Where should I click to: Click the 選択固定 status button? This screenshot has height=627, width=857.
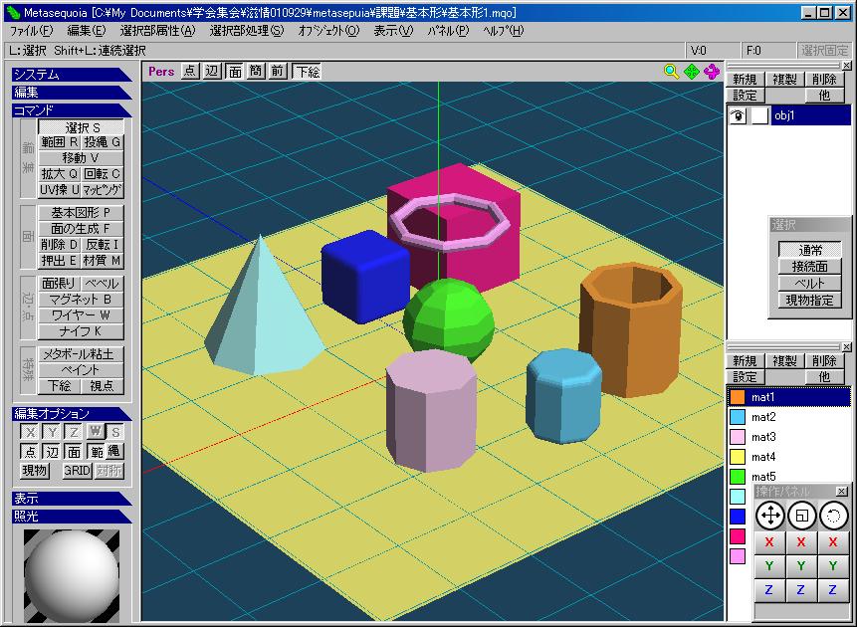(824, 51)
